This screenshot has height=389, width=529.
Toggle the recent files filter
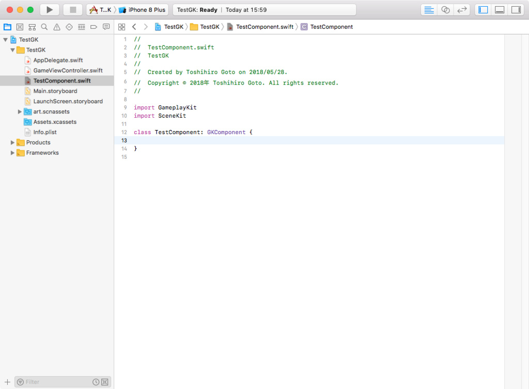pyautogui.click(x=96, y=382)
